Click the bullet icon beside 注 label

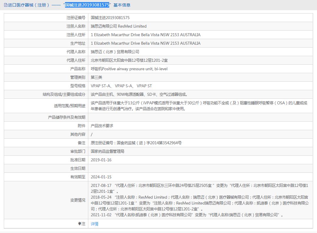coord(79,224)
